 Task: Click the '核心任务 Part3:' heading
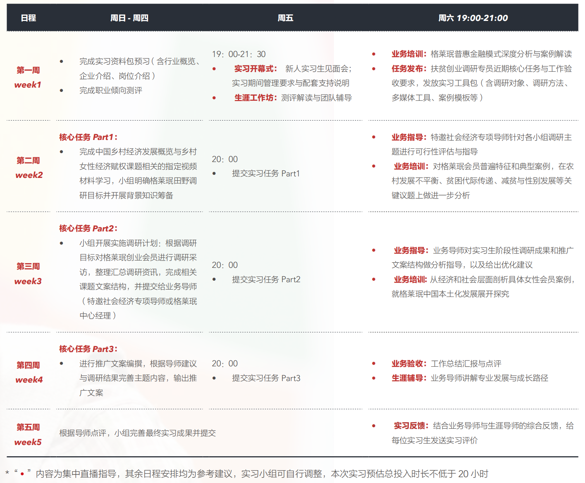[x=88, y=349]
